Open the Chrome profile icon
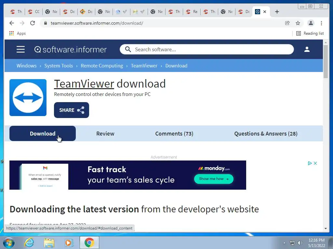The height and width of the screenshot is (249, 333). 311,23
